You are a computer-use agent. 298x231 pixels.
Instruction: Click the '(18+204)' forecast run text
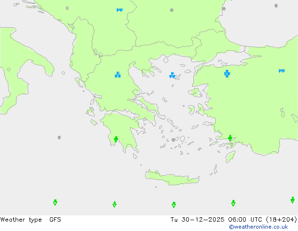point(282,220)
